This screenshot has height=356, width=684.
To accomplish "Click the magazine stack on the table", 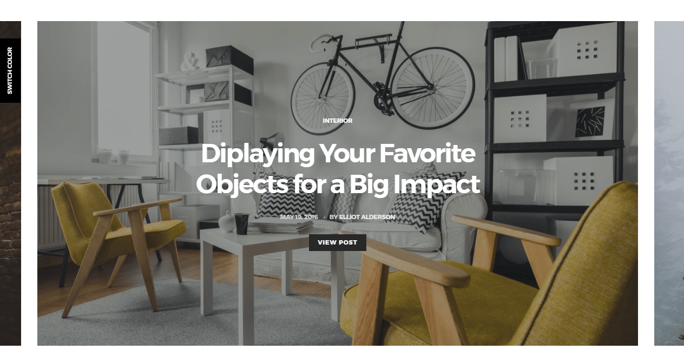I will (280, 226).
